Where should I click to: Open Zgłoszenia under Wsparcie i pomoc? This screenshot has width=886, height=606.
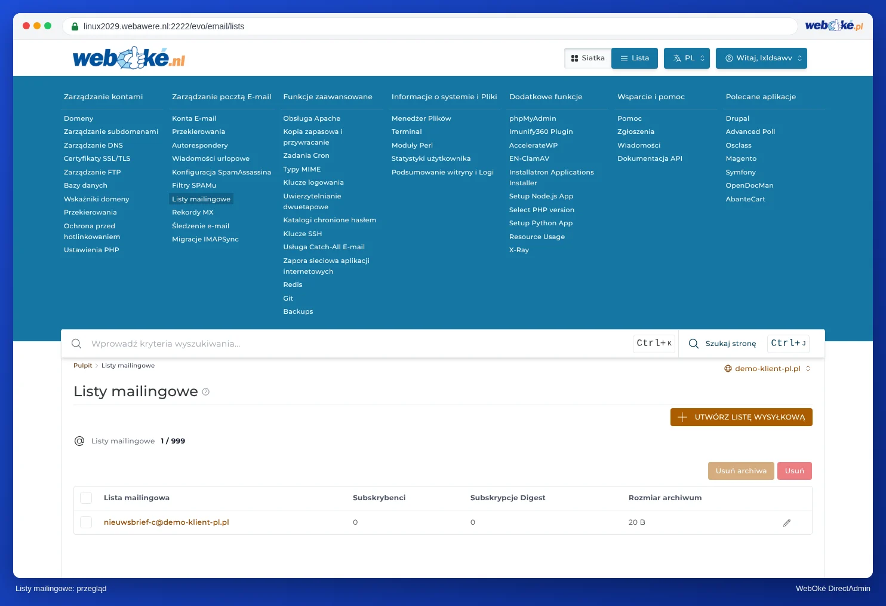coord(636,131)
